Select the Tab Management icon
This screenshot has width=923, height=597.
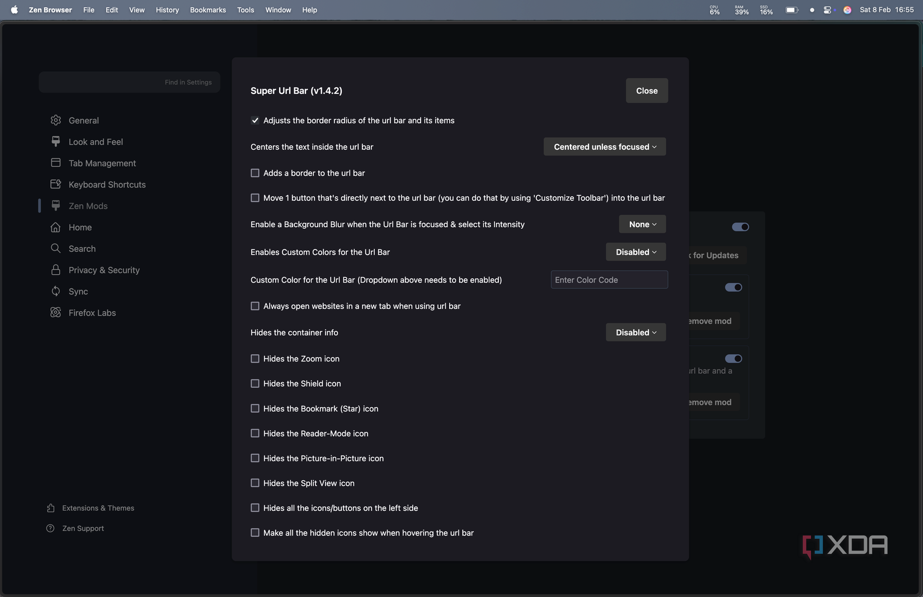pyautogui.click(x=55, y=163)
